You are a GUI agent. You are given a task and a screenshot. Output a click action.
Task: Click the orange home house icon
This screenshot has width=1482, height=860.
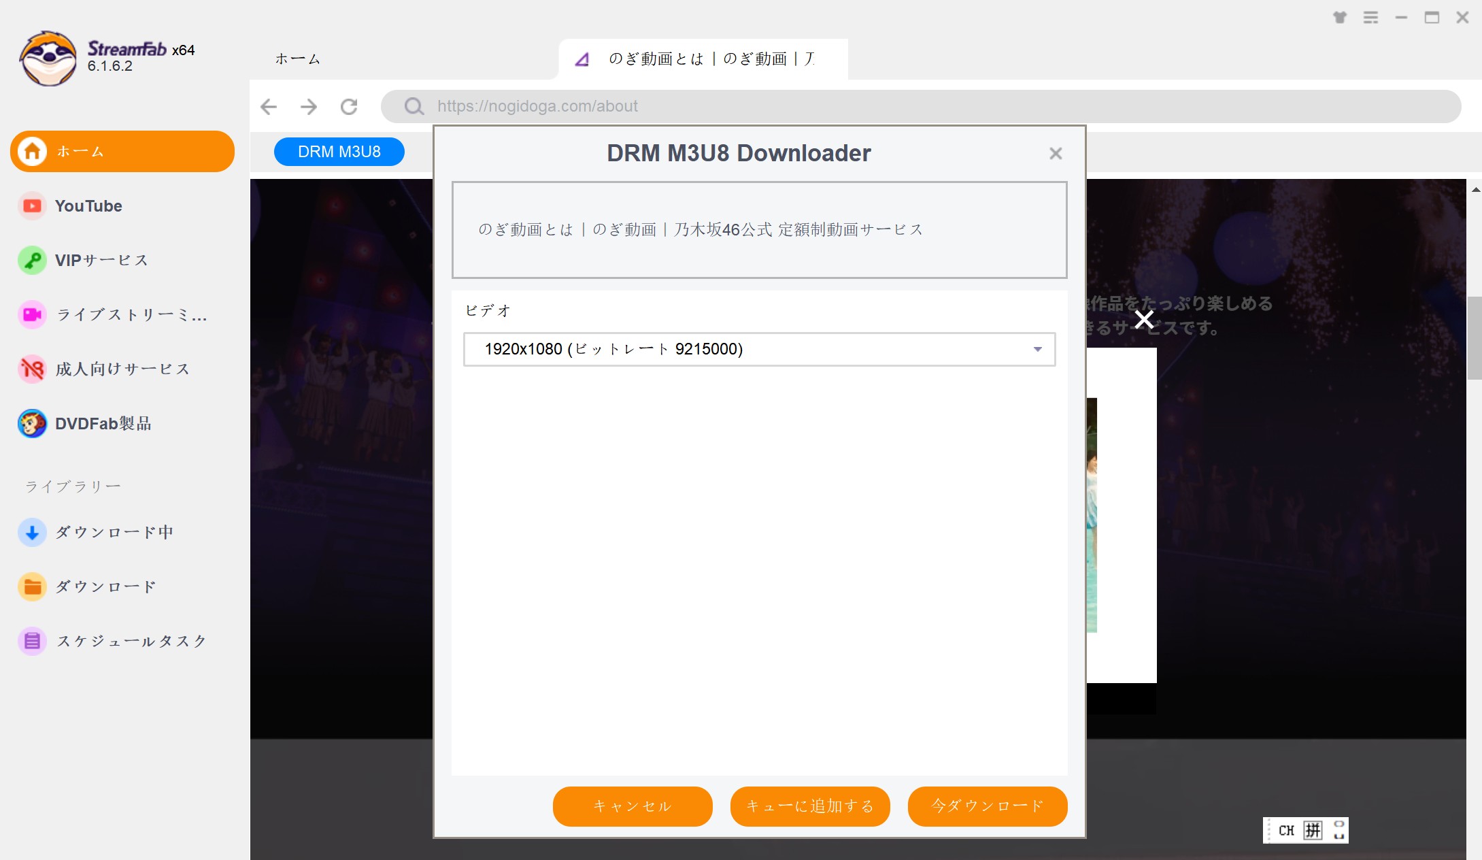click(32, 151)
